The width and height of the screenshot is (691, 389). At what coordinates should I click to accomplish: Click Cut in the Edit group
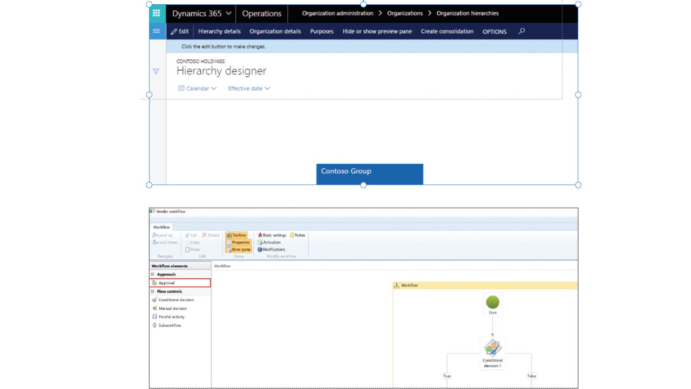[191, 235]
